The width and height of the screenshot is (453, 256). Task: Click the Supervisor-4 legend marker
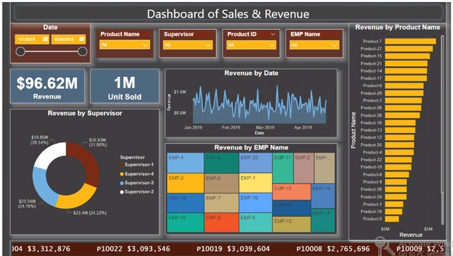[x=121, y=173]
